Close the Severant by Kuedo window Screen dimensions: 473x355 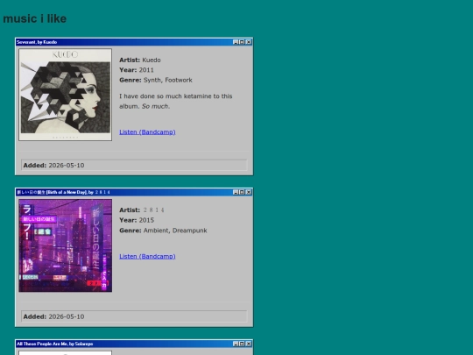point(249,42)
